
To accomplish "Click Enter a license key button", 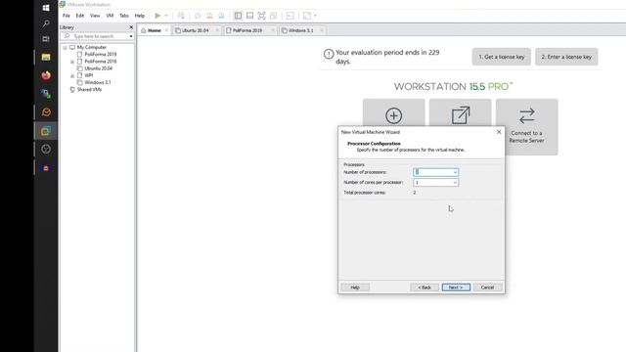I will [x=566, y=57].
